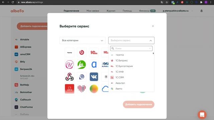Open the user account menu arrow
This screenshot has height=120, width=214.
click(x=192, y=11)
